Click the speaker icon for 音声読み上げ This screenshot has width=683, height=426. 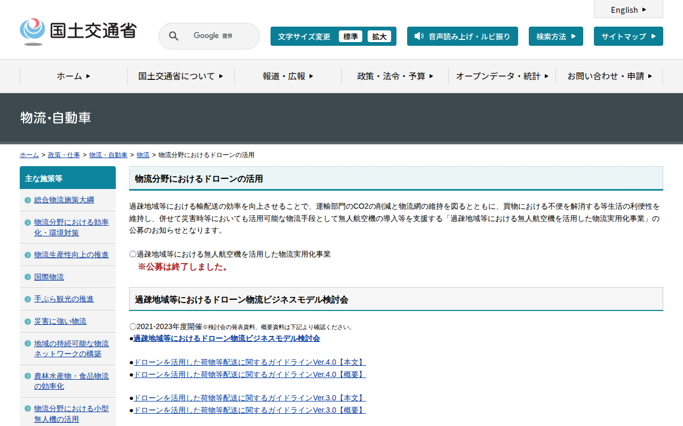pos(419,36)
